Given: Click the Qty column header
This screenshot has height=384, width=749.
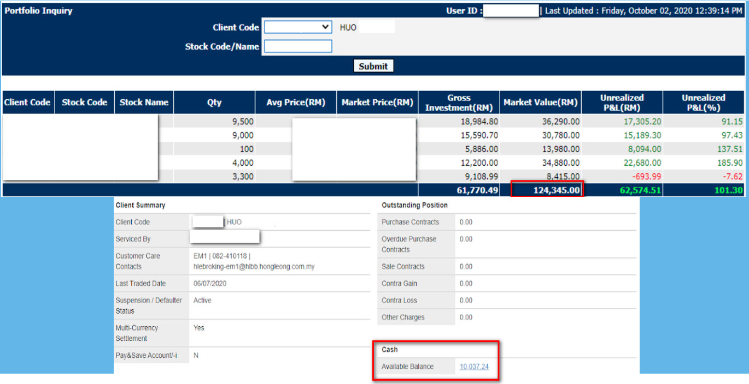Looking at the screenshot, I should [x=214, y=103].
